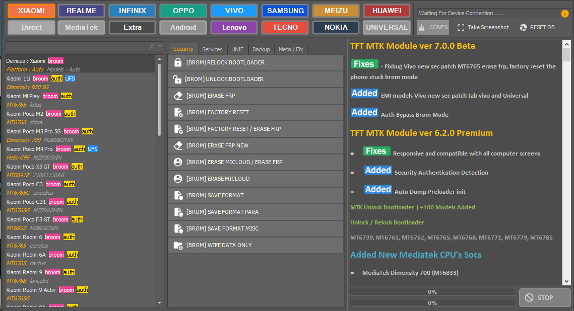Viewport: 574px width, 311px height.
Task: Select the eraser icon beside ERASE FRP
Action: [179, 96]
